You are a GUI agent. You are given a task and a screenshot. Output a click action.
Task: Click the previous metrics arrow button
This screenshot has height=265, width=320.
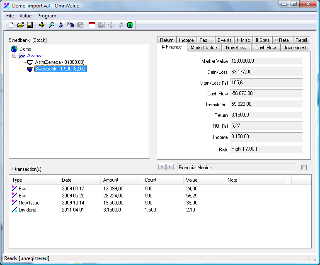[162, 167]
